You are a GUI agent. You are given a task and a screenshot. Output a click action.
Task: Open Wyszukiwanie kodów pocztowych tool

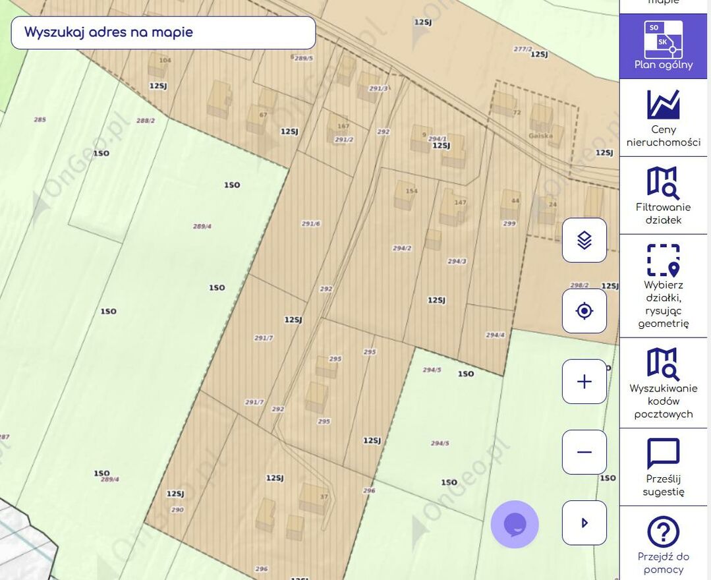(663, 383)
